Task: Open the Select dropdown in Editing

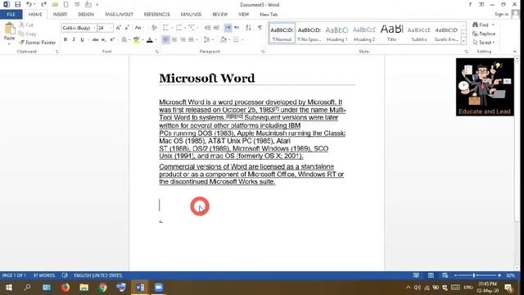Action: (x=484, y=43)
